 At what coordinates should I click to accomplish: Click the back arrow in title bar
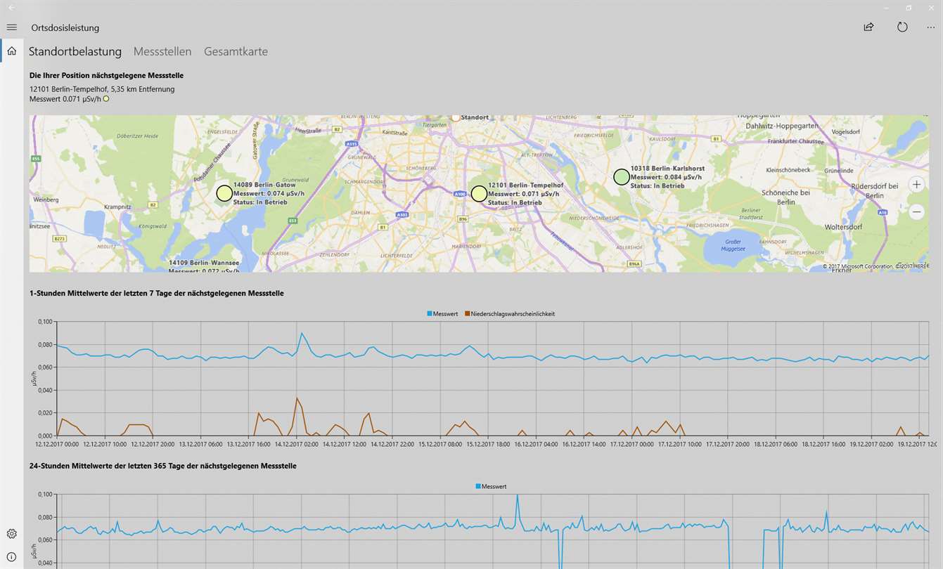(x=11, y=7)
